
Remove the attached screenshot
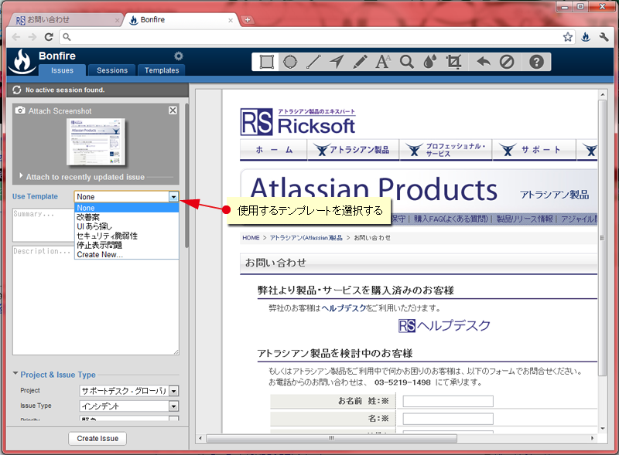pos(173,110)
